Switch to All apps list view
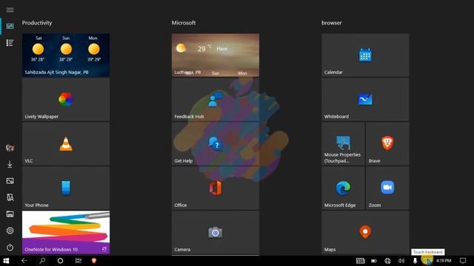 [10, 43]
